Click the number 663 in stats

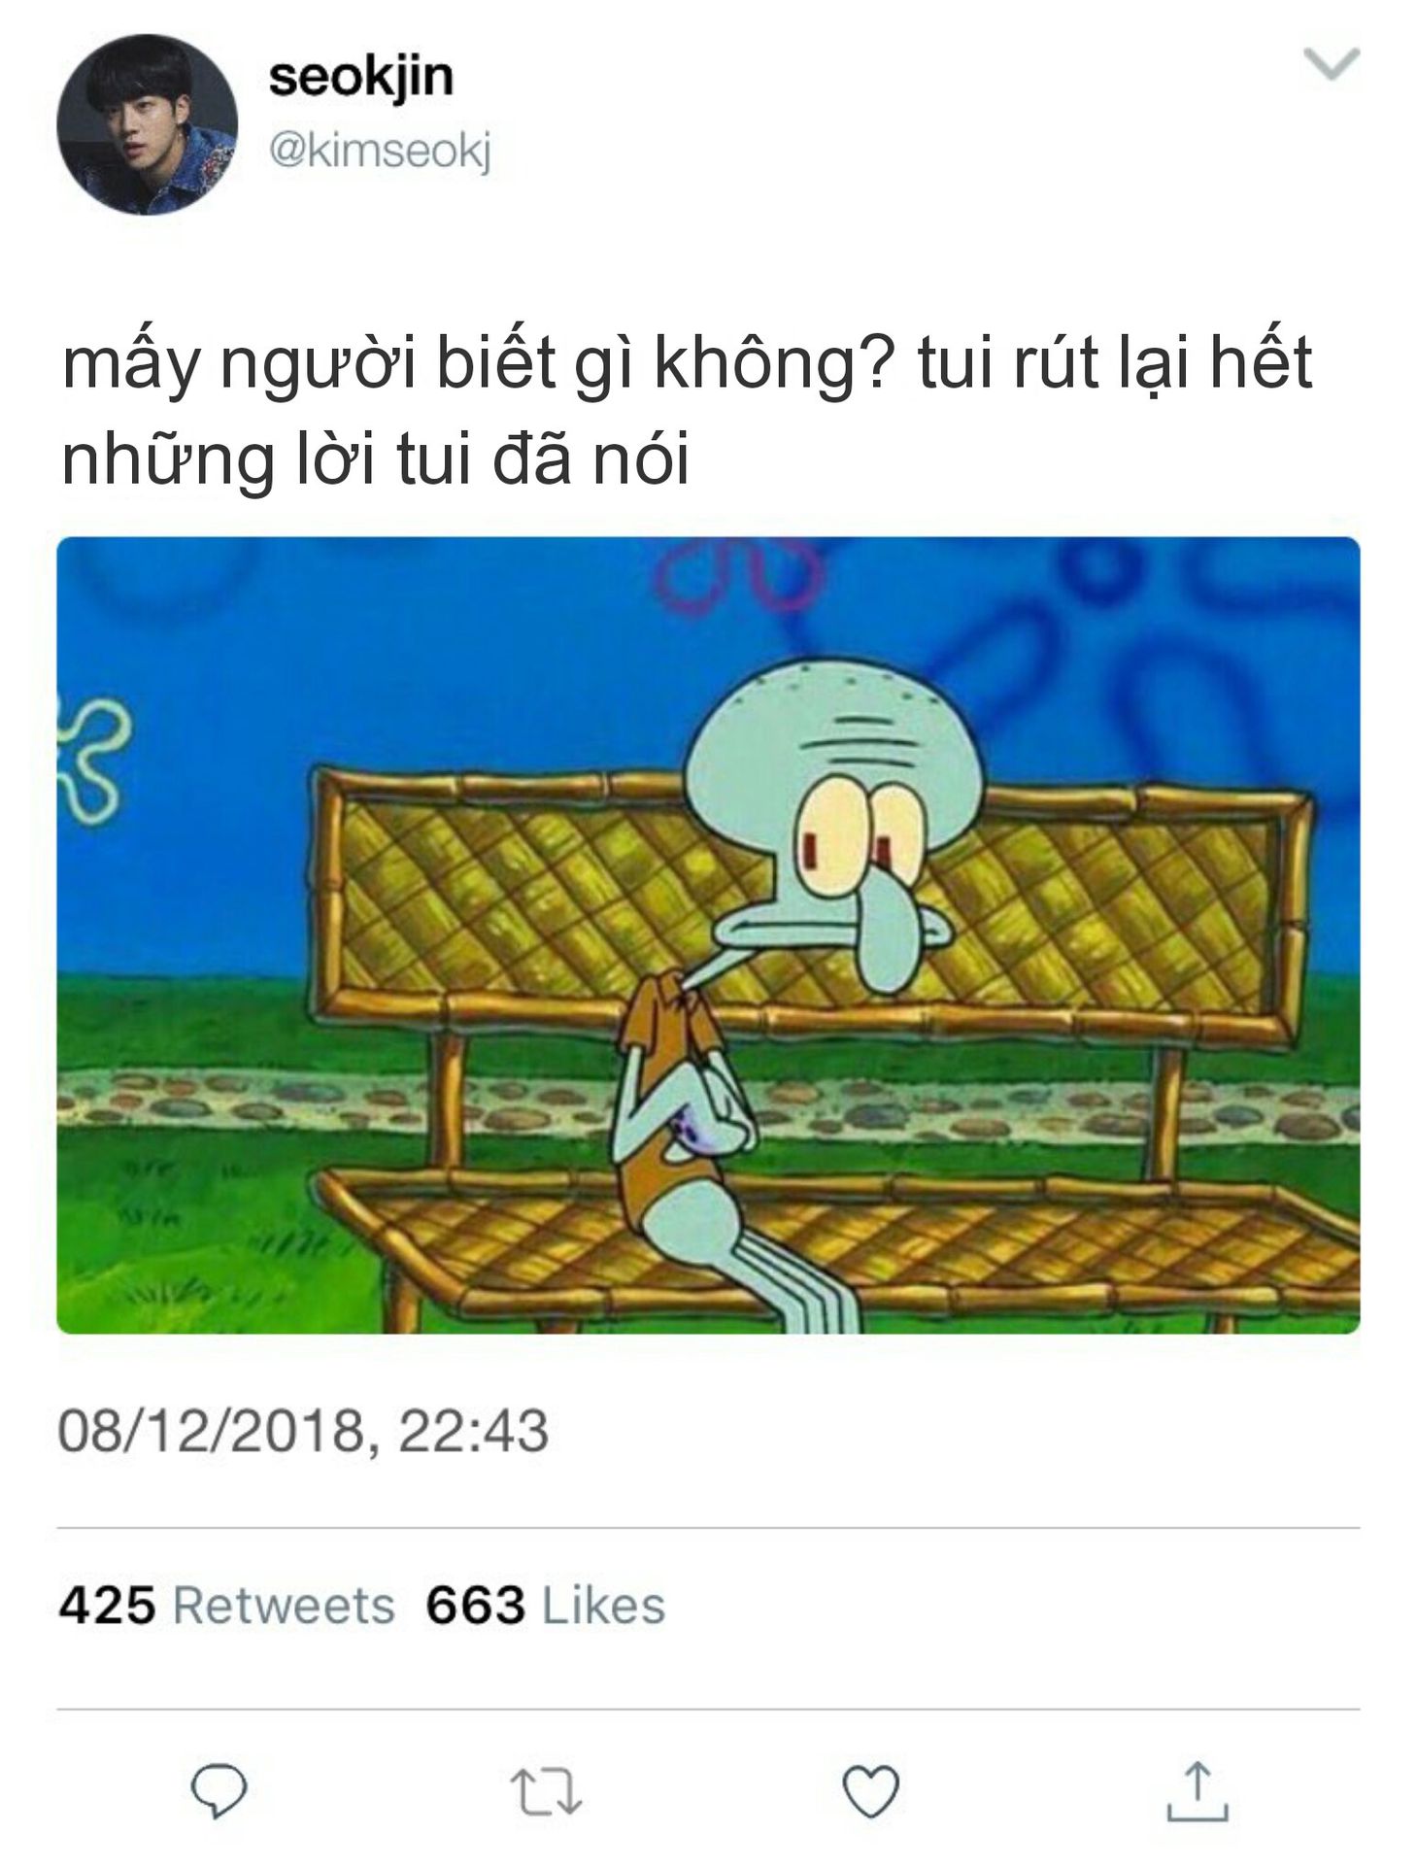click(476, 1606)
